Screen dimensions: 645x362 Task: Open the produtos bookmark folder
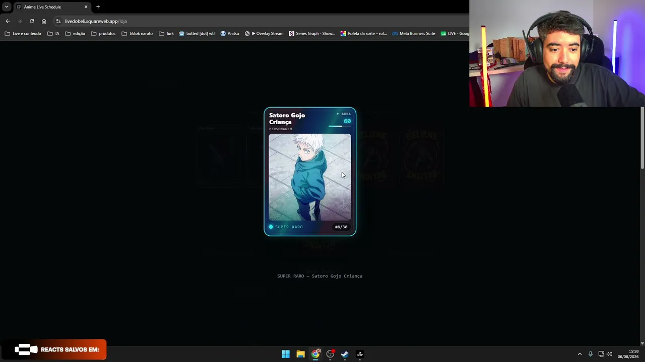pyautogui.click(x=103, y=34)
